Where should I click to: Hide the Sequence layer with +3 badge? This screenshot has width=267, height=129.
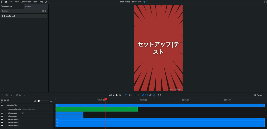click(2, 113)
